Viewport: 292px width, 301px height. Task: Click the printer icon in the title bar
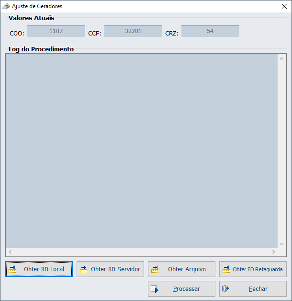tap(6, 6)
